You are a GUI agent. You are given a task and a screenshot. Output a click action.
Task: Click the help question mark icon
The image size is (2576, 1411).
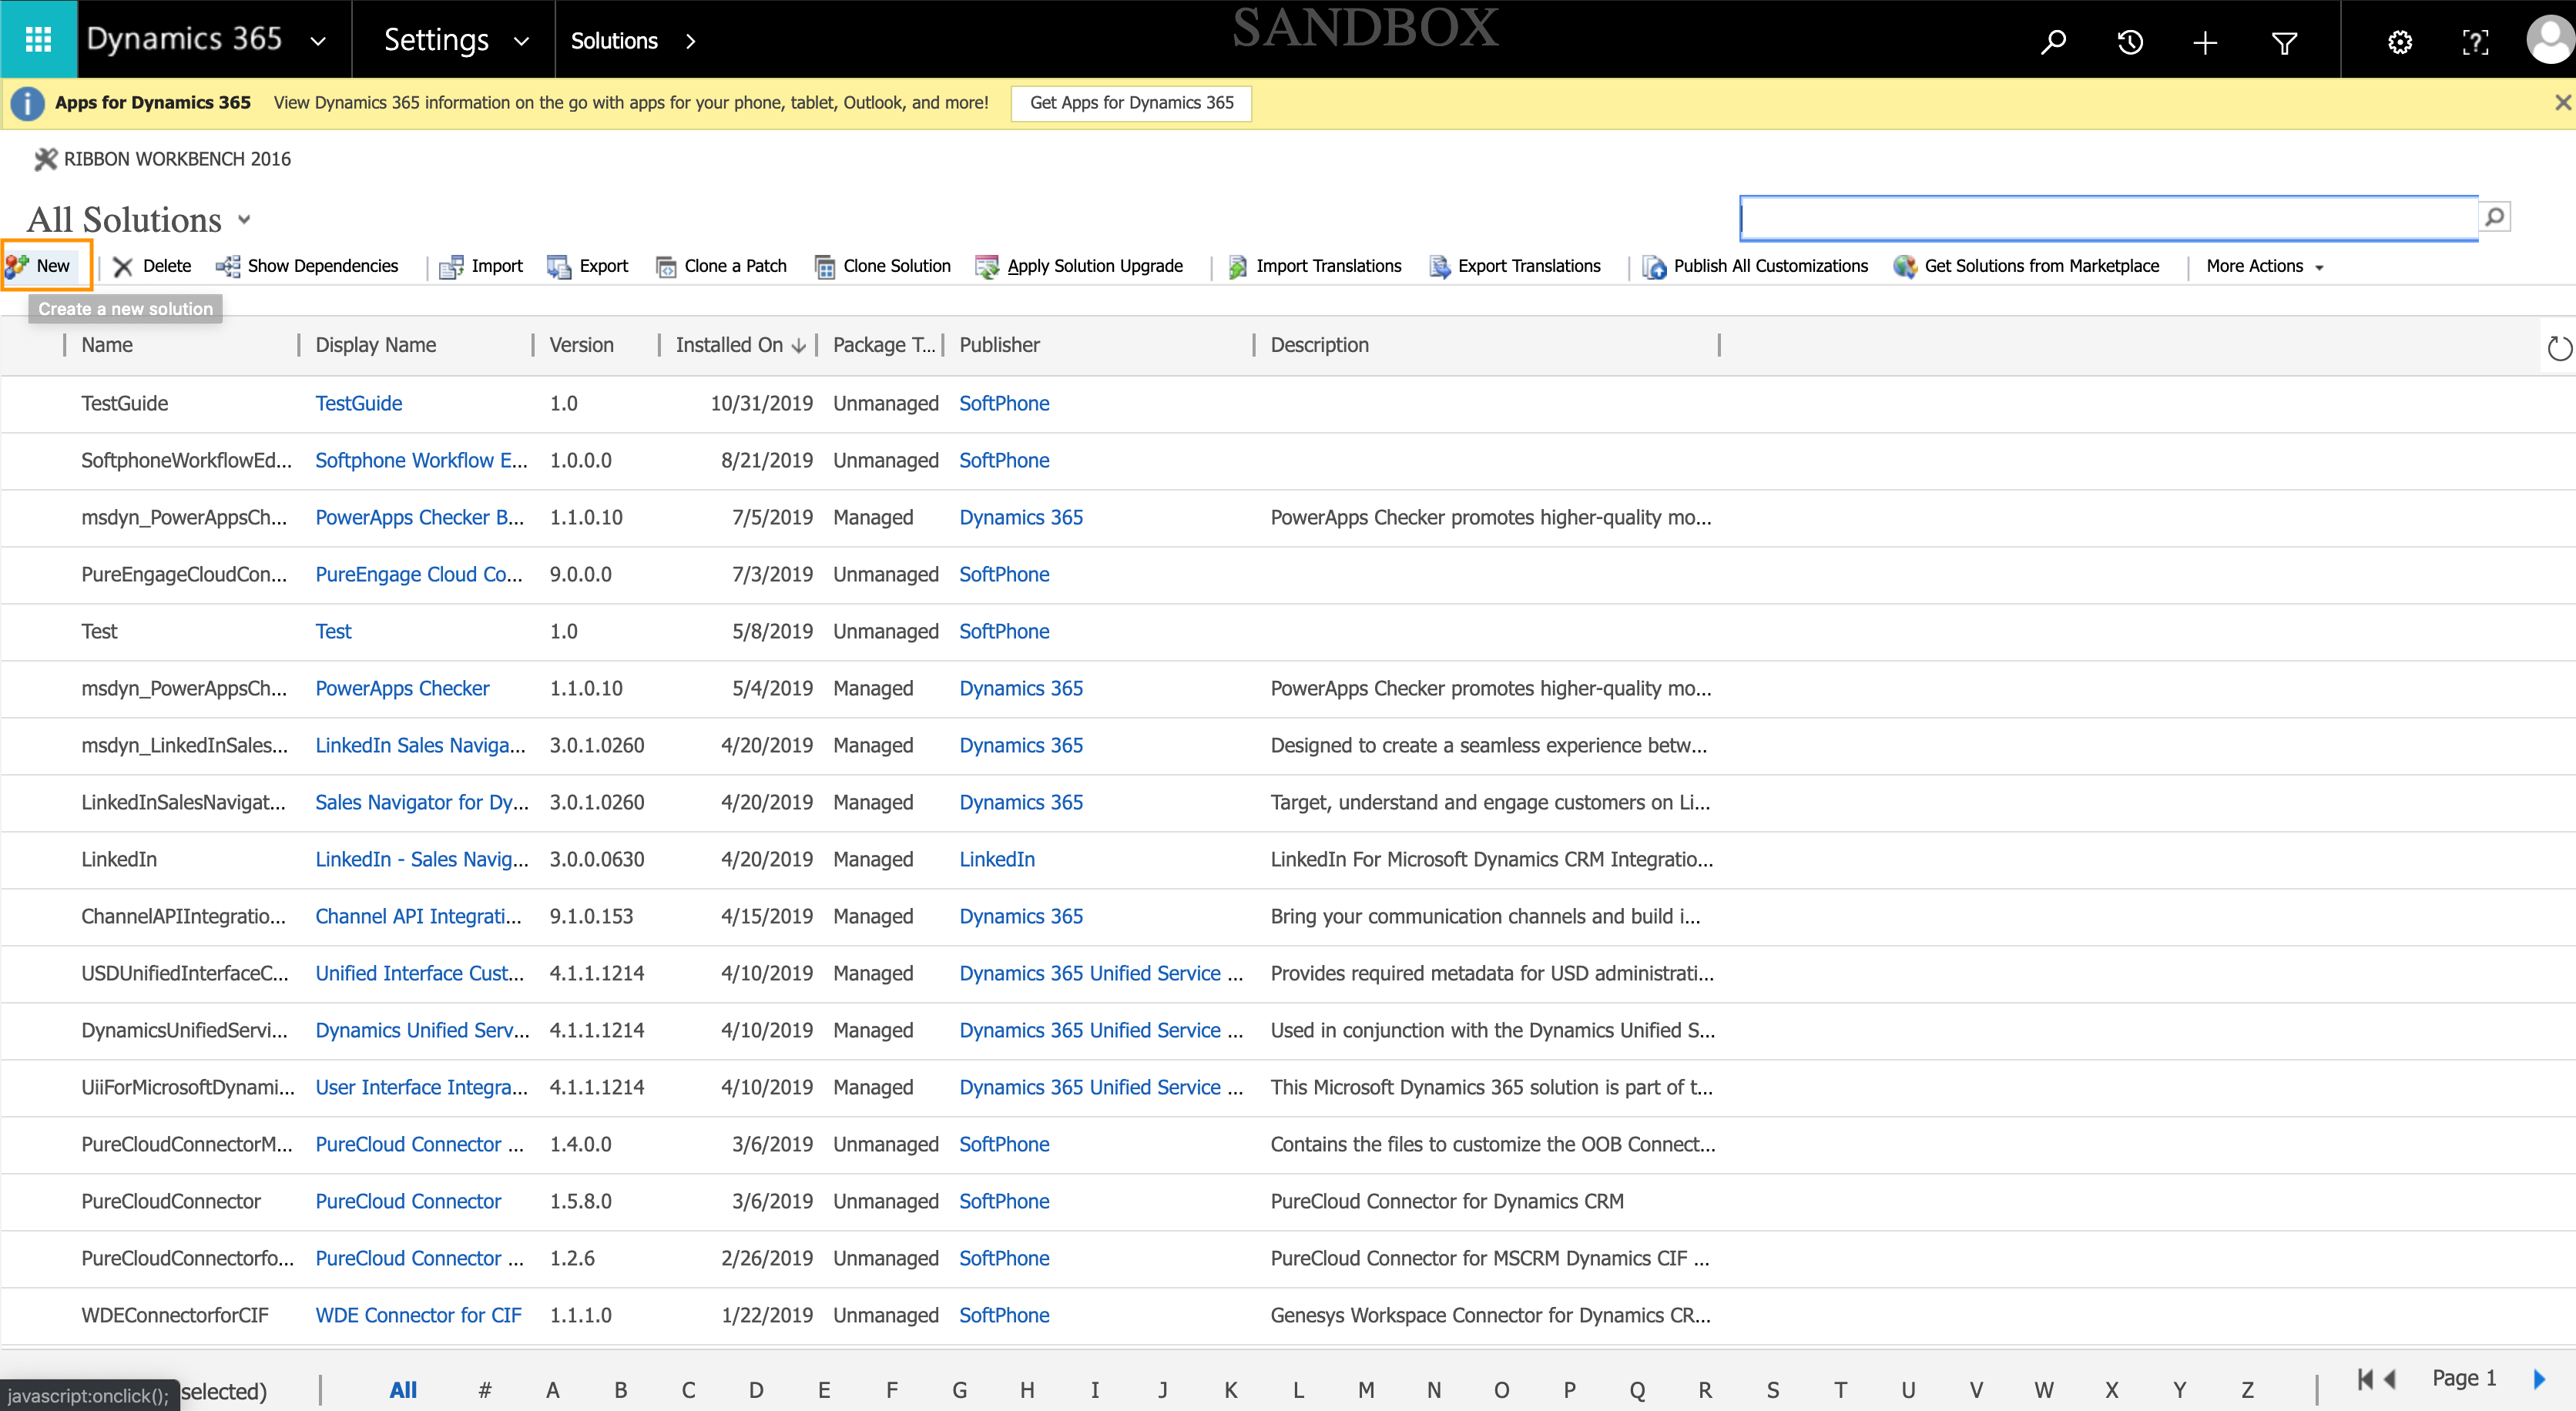[x=2475, y=42]
